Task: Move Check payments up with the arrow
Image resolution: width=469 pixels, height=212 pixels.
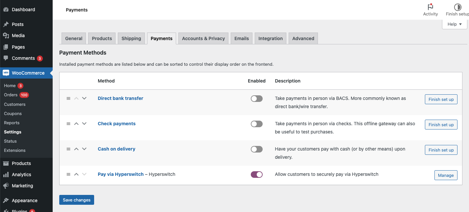Action: click(x=76, y=124)
